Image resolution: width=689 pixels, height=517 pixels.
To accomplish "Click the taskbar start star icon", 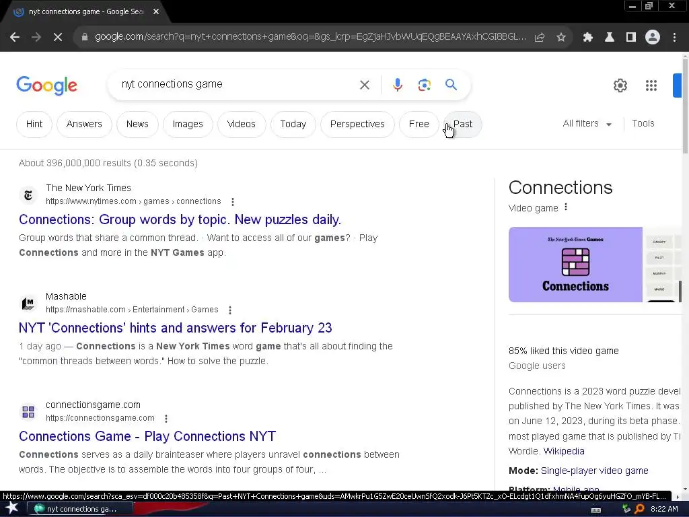I will [12, 509].
